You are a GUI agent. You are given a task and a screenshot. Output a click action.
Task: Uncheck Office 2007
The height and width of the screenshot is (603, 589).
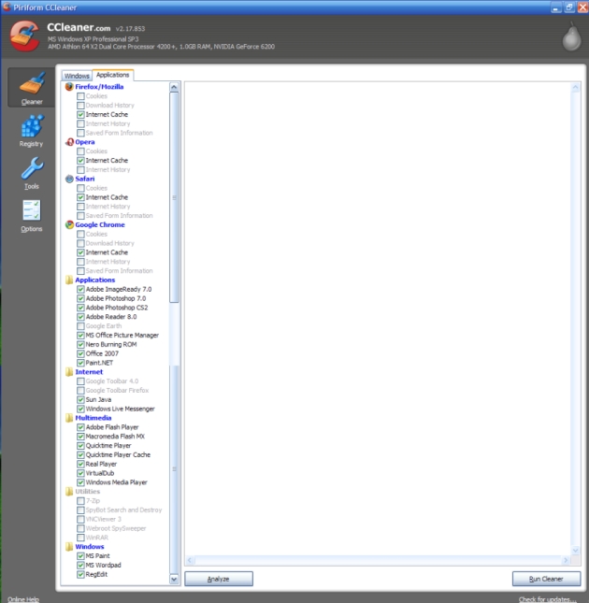click(x=80, y=353)
